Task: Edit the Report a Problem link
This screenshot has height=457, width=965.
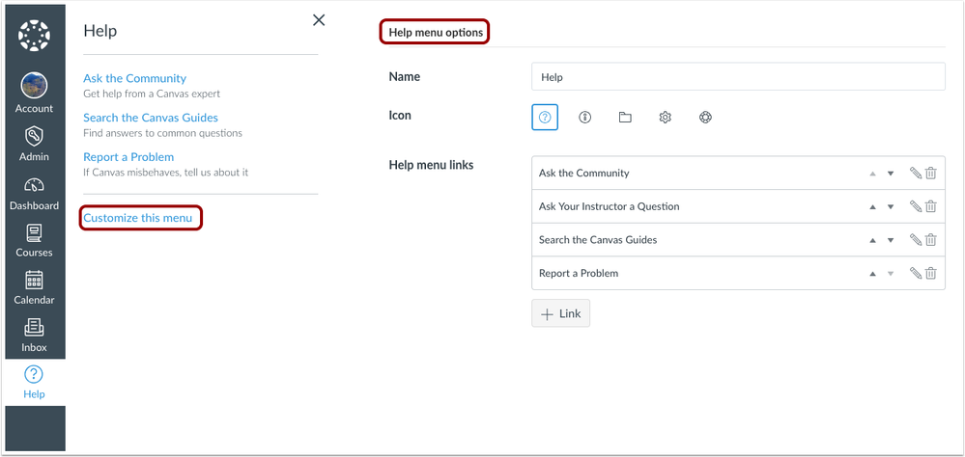Action: point(916,273)
